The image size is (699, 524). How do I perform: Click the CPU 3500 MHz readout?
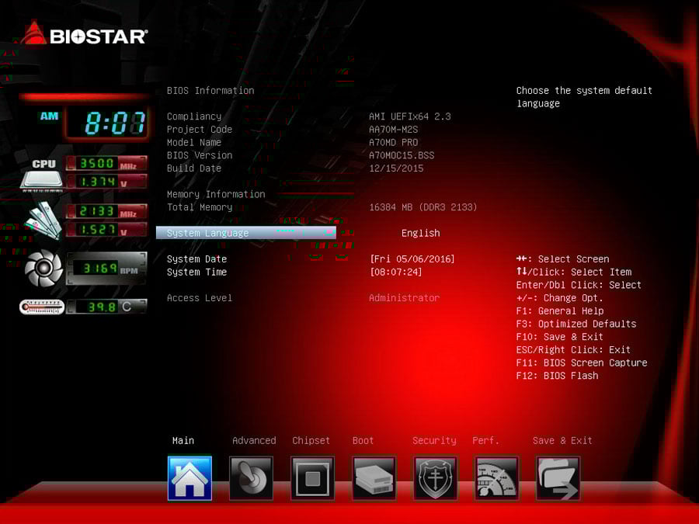click(106, 164)
